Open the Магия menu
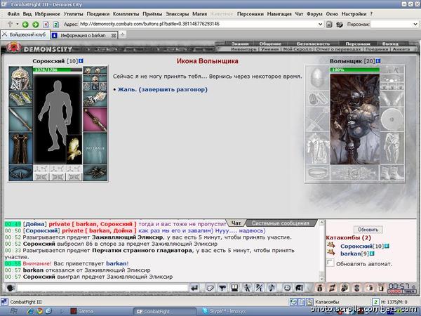Viewport: 421px width, 316px height. click(x=200, y=14)
